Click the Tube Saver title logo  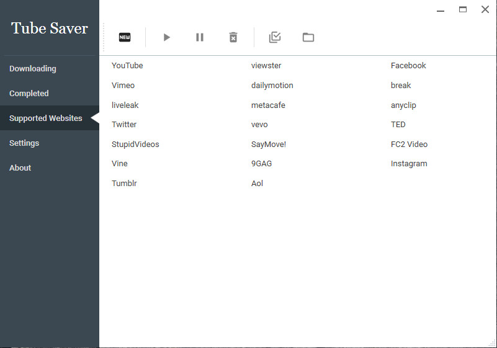(x=50, y=28)
